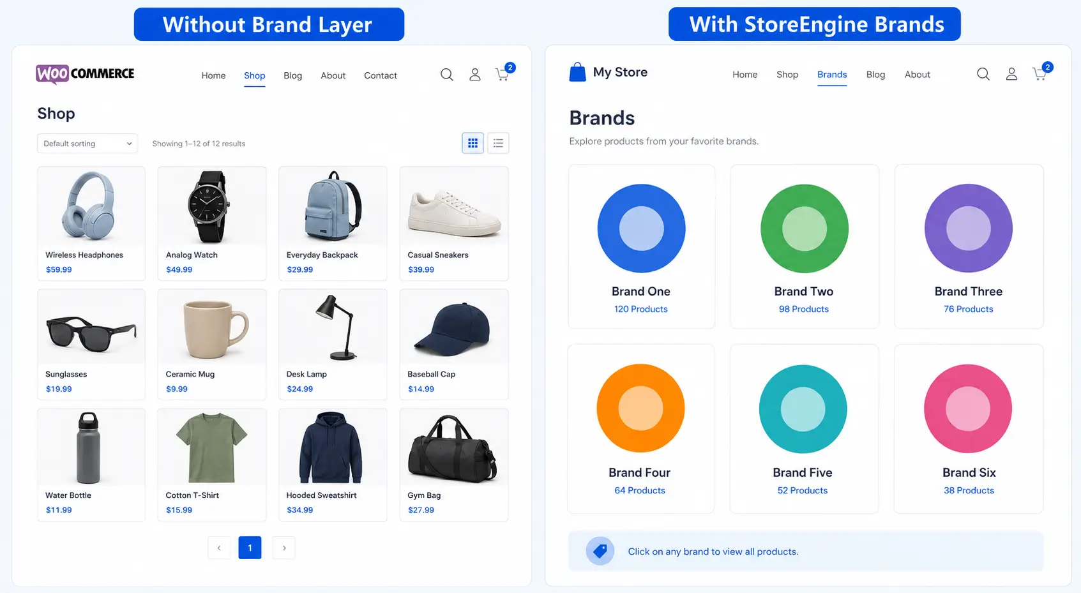Viewport: 1081px width, 593px height.
Task: Open the Default sorting dropdown
Action: (87, 144)
